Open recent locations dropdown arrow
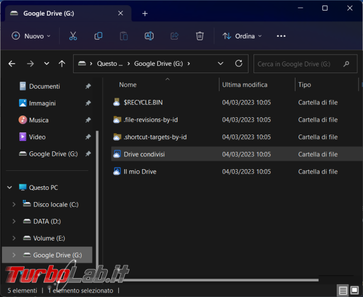This screenshot has height=297, width=363. click(46, 64)
